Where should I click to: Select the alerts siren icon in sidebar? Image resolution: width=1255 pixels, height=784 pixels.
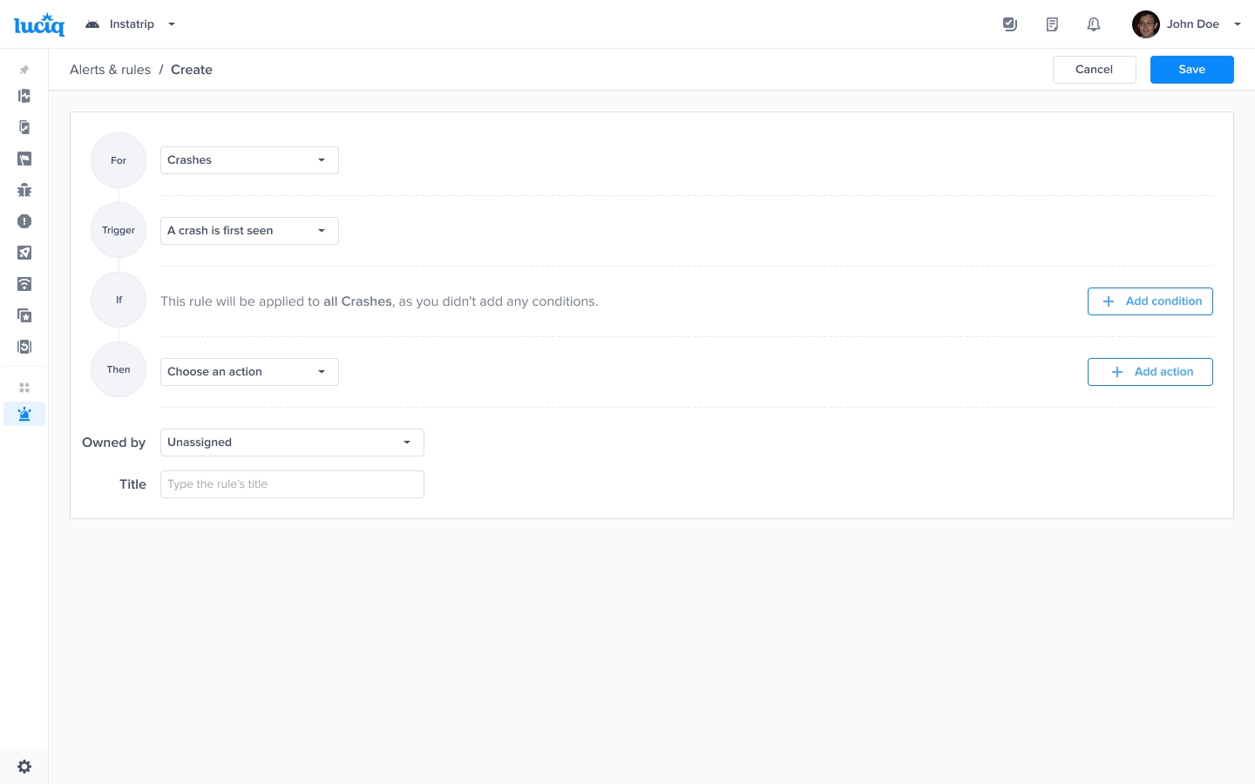coord(24,414)
